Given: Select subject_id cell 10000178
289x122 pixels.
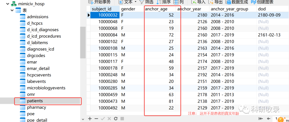Looking at the screenshot, I should click(x=105, y=68).
